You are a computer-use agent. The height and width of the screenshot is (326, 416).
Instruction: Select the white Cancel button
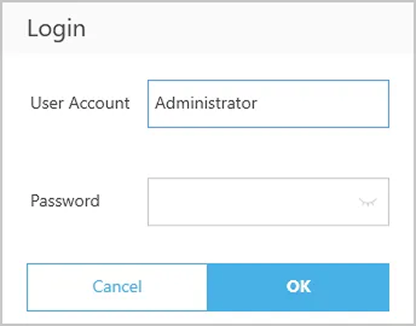pos(117,286)
